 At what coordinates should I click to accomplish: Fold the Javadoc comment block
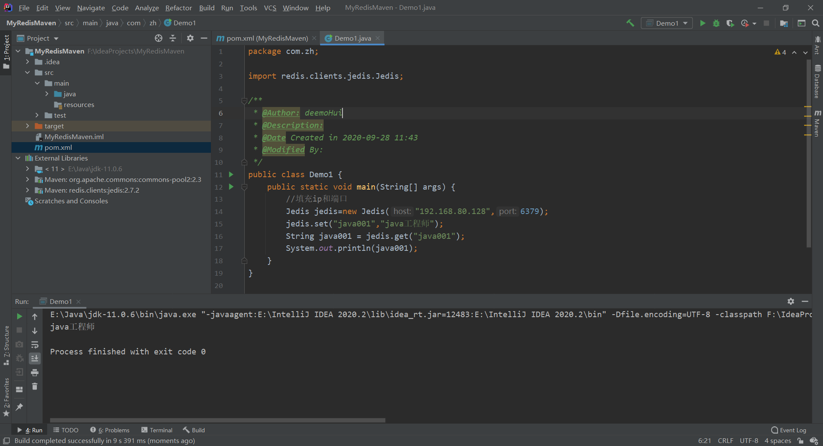click(x=244, y=101)
